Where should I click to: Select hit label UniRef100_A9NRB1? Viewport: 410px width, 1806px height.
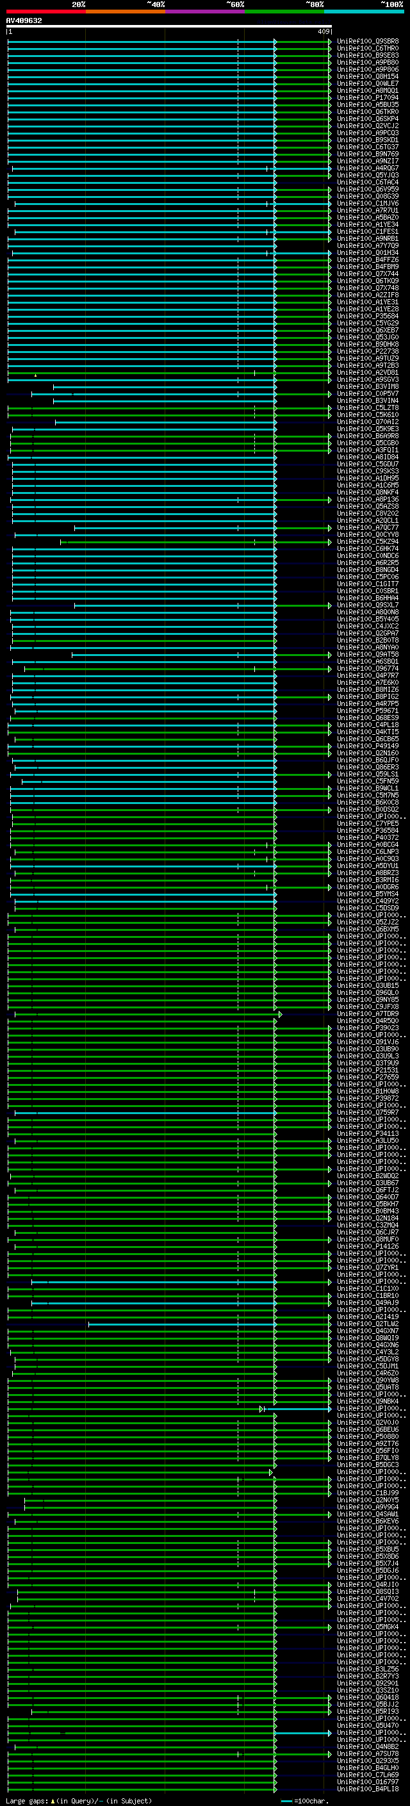tap(367, 238)
